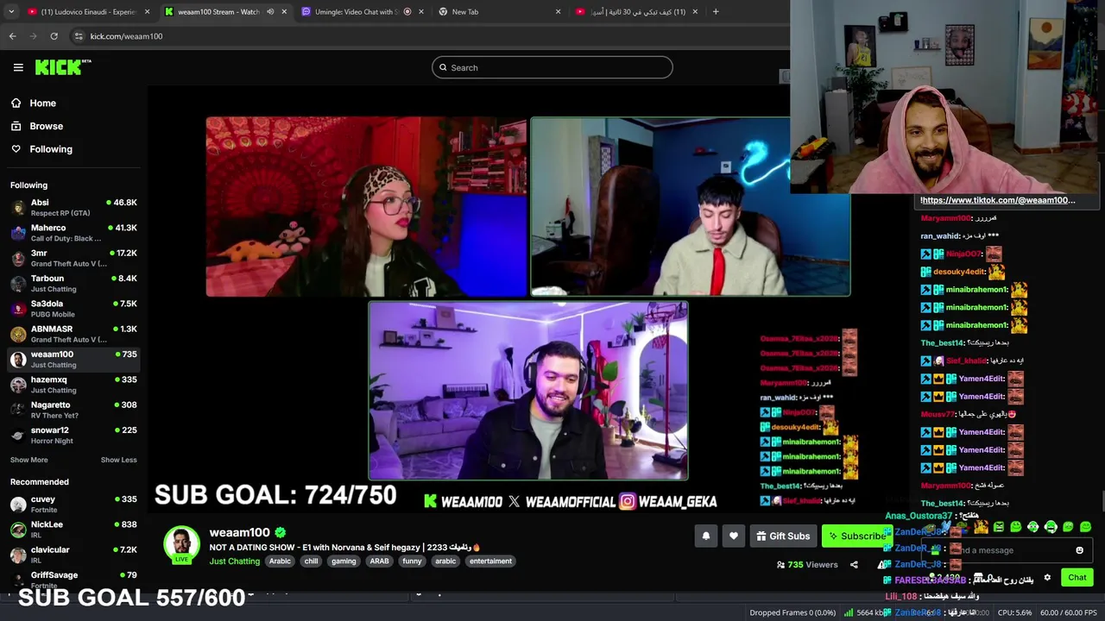Image resolution: width=1105 pixels, height=621 pixels.
Task: Mute the weaam100 Stream tab audio
Action: click(270, 12)
